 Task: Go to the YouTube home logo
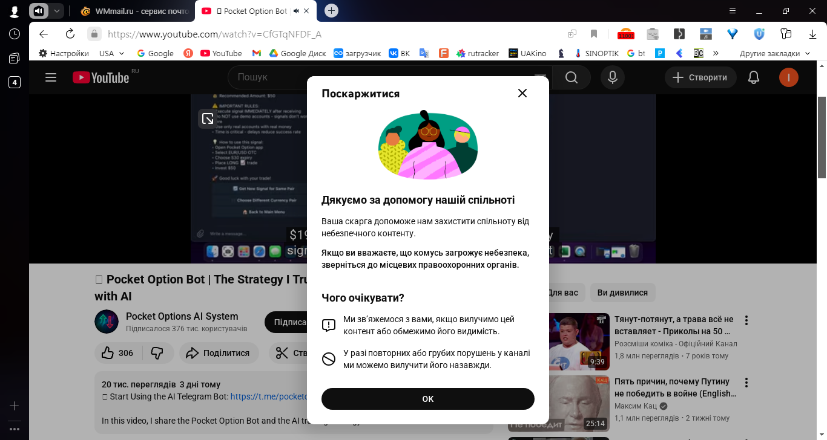coord(101,77)
